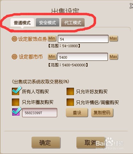The image size is (133, 154).
Task: Switch to 普通模式 tab
Action: point(22,22)
